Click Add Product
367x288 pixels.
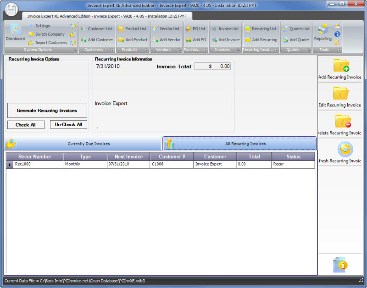pyautogui.click(x=133, y=40)
